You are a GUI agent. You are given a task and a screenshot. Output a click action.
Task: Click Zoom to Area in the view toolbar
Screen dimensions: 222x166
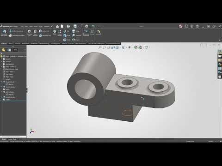pos(105,47)
